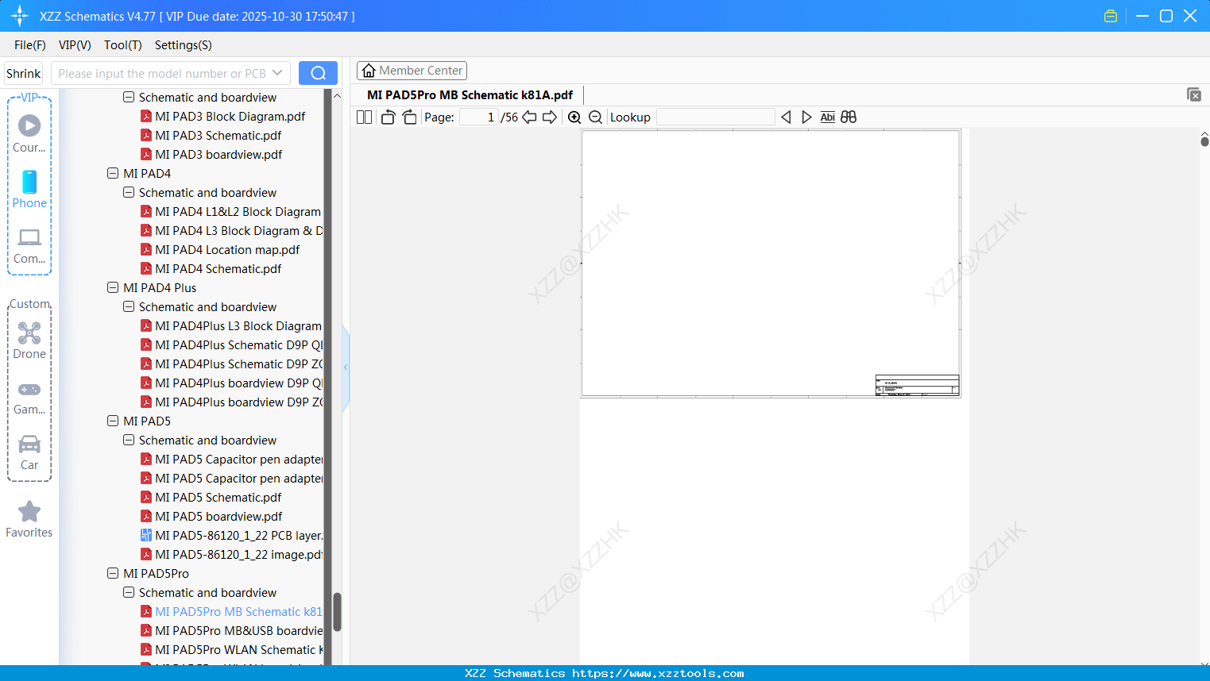This screenshot has width=1210, height=681.
Task: Collapse the MI PAD4 Plus tree node
Action: click(x=113, y=287)
